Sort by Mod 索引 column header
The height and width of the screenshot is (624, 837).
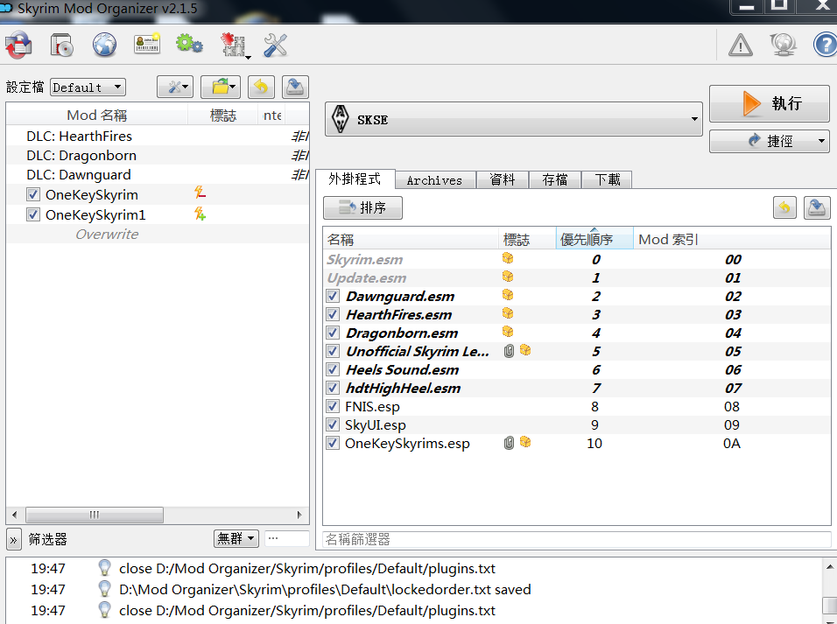pyautogui.click(x=731, y=239)
